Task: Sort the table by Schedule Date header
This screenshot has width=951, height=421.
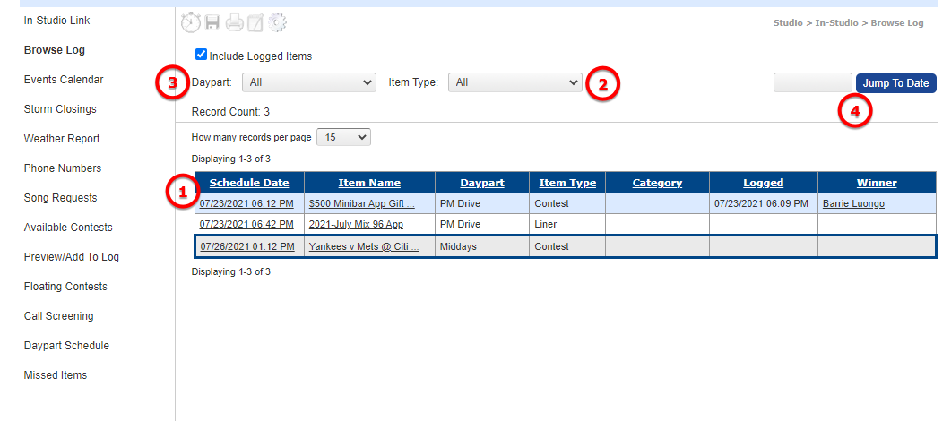Action: (x=249, y=183)
